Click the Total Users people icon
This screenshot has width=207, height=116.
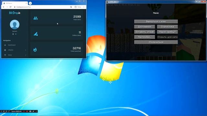(x=36, y=18)
